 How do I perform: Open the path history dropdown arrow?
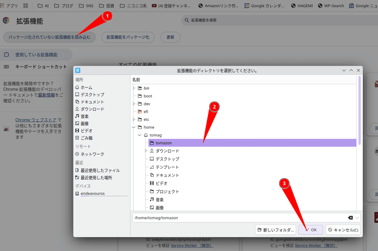357,218
